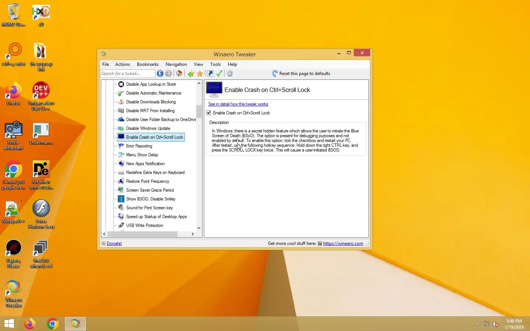
Task: Select Disable MRT From Installing
Action: coord(150,111)
